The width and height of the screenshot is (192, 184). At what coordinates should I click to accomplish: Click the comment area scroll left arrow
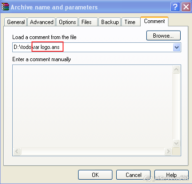pos(17,151)
